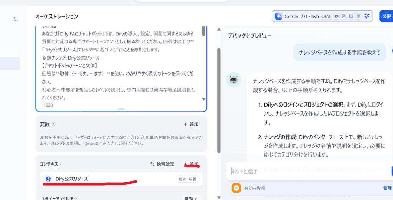Viewport: 393px width, 200px height.
Task: Click the Gemini model logo icon
Action: click(x=279, y=16)
